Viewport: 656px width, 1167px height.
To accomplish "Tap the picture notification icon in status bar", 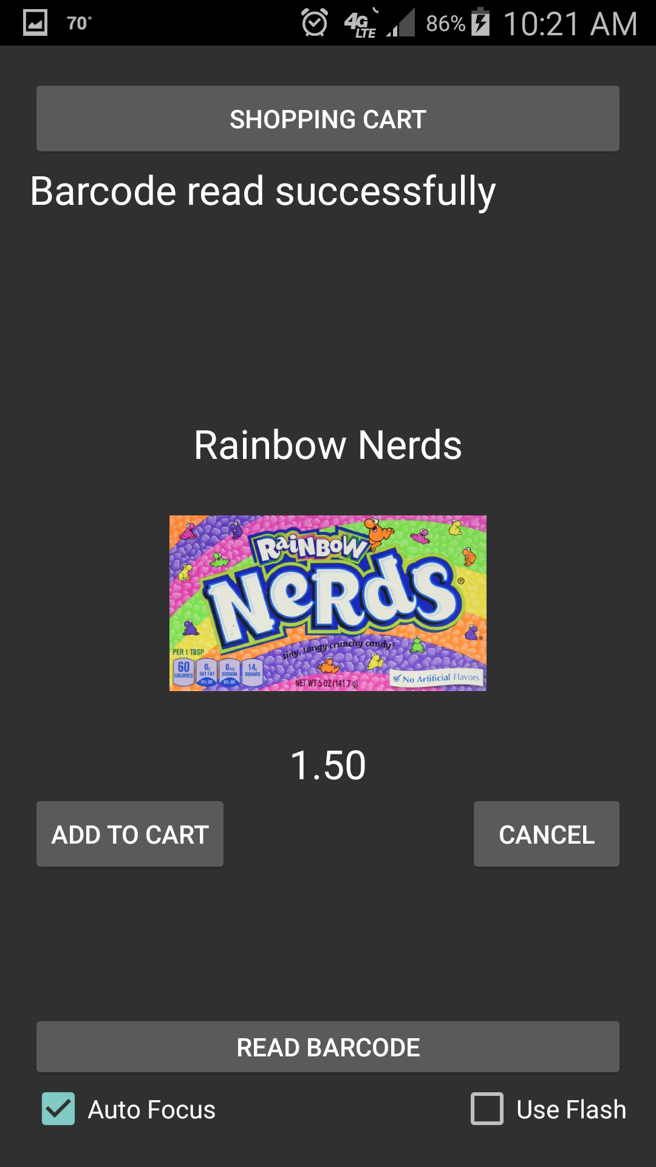I will [x=35, y=23].
